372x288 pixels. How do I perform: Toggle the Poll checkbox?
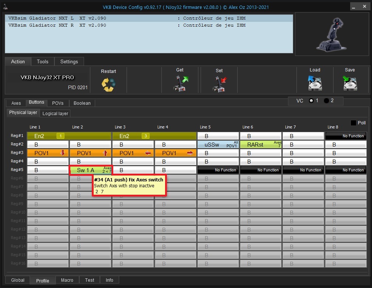coord(353,123)
